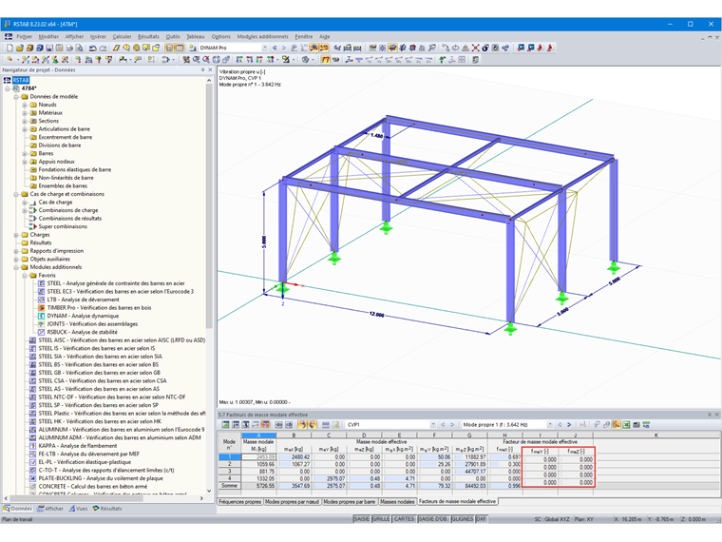The height and width of the screenshot is (542, 722).
Task: Toggle the GRILLE status bar button
Action: 381,519
